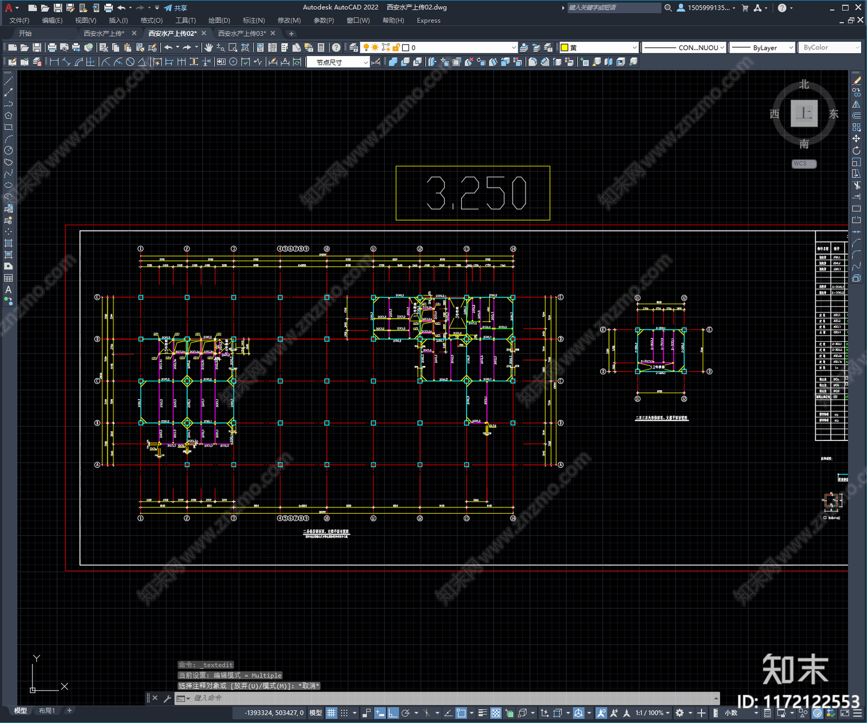Open the 节点尺寸 dimension style dropdown

tap(365, 62)
